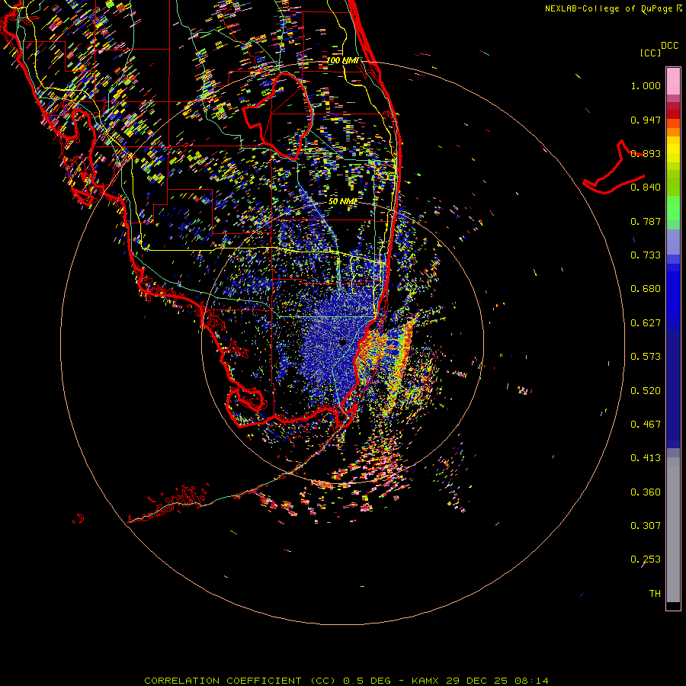Click the 0.253 value on the color scale
686x686 pixels.
click(x=646, y=559)
